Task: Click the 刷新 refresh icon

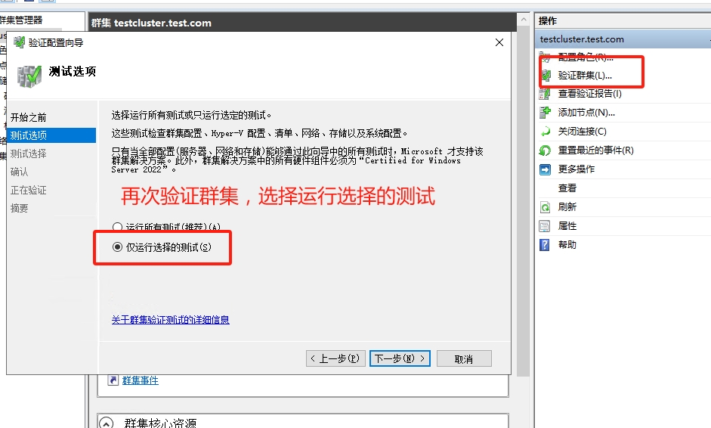Action: [545, 207]
